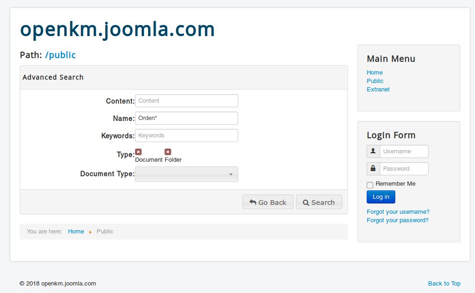Image resolution: width=475 pixels, height=293 pixels.
Task: Open Public in Main Menu
Action: point(375,81)
